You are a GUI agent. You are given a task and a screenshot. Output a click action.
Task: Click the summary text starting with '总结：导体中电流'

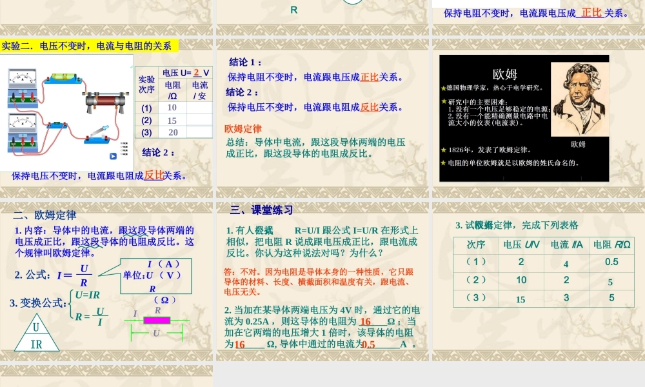[315, 148]
